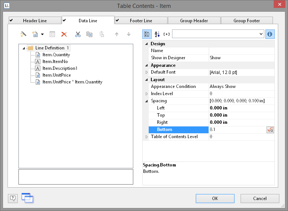Toggle the Footer Line checkmark
The width and height of the screenshot is (288, 211).
(117, 20)
